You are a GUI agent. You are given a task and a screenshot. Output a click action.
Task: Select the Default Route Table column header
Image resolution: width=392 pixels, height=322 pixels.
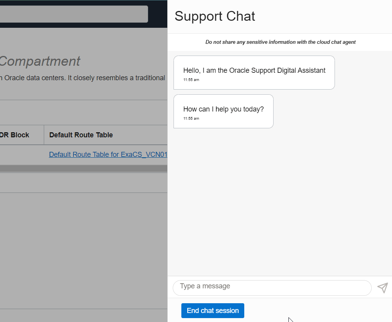click(x=81, y=135)
